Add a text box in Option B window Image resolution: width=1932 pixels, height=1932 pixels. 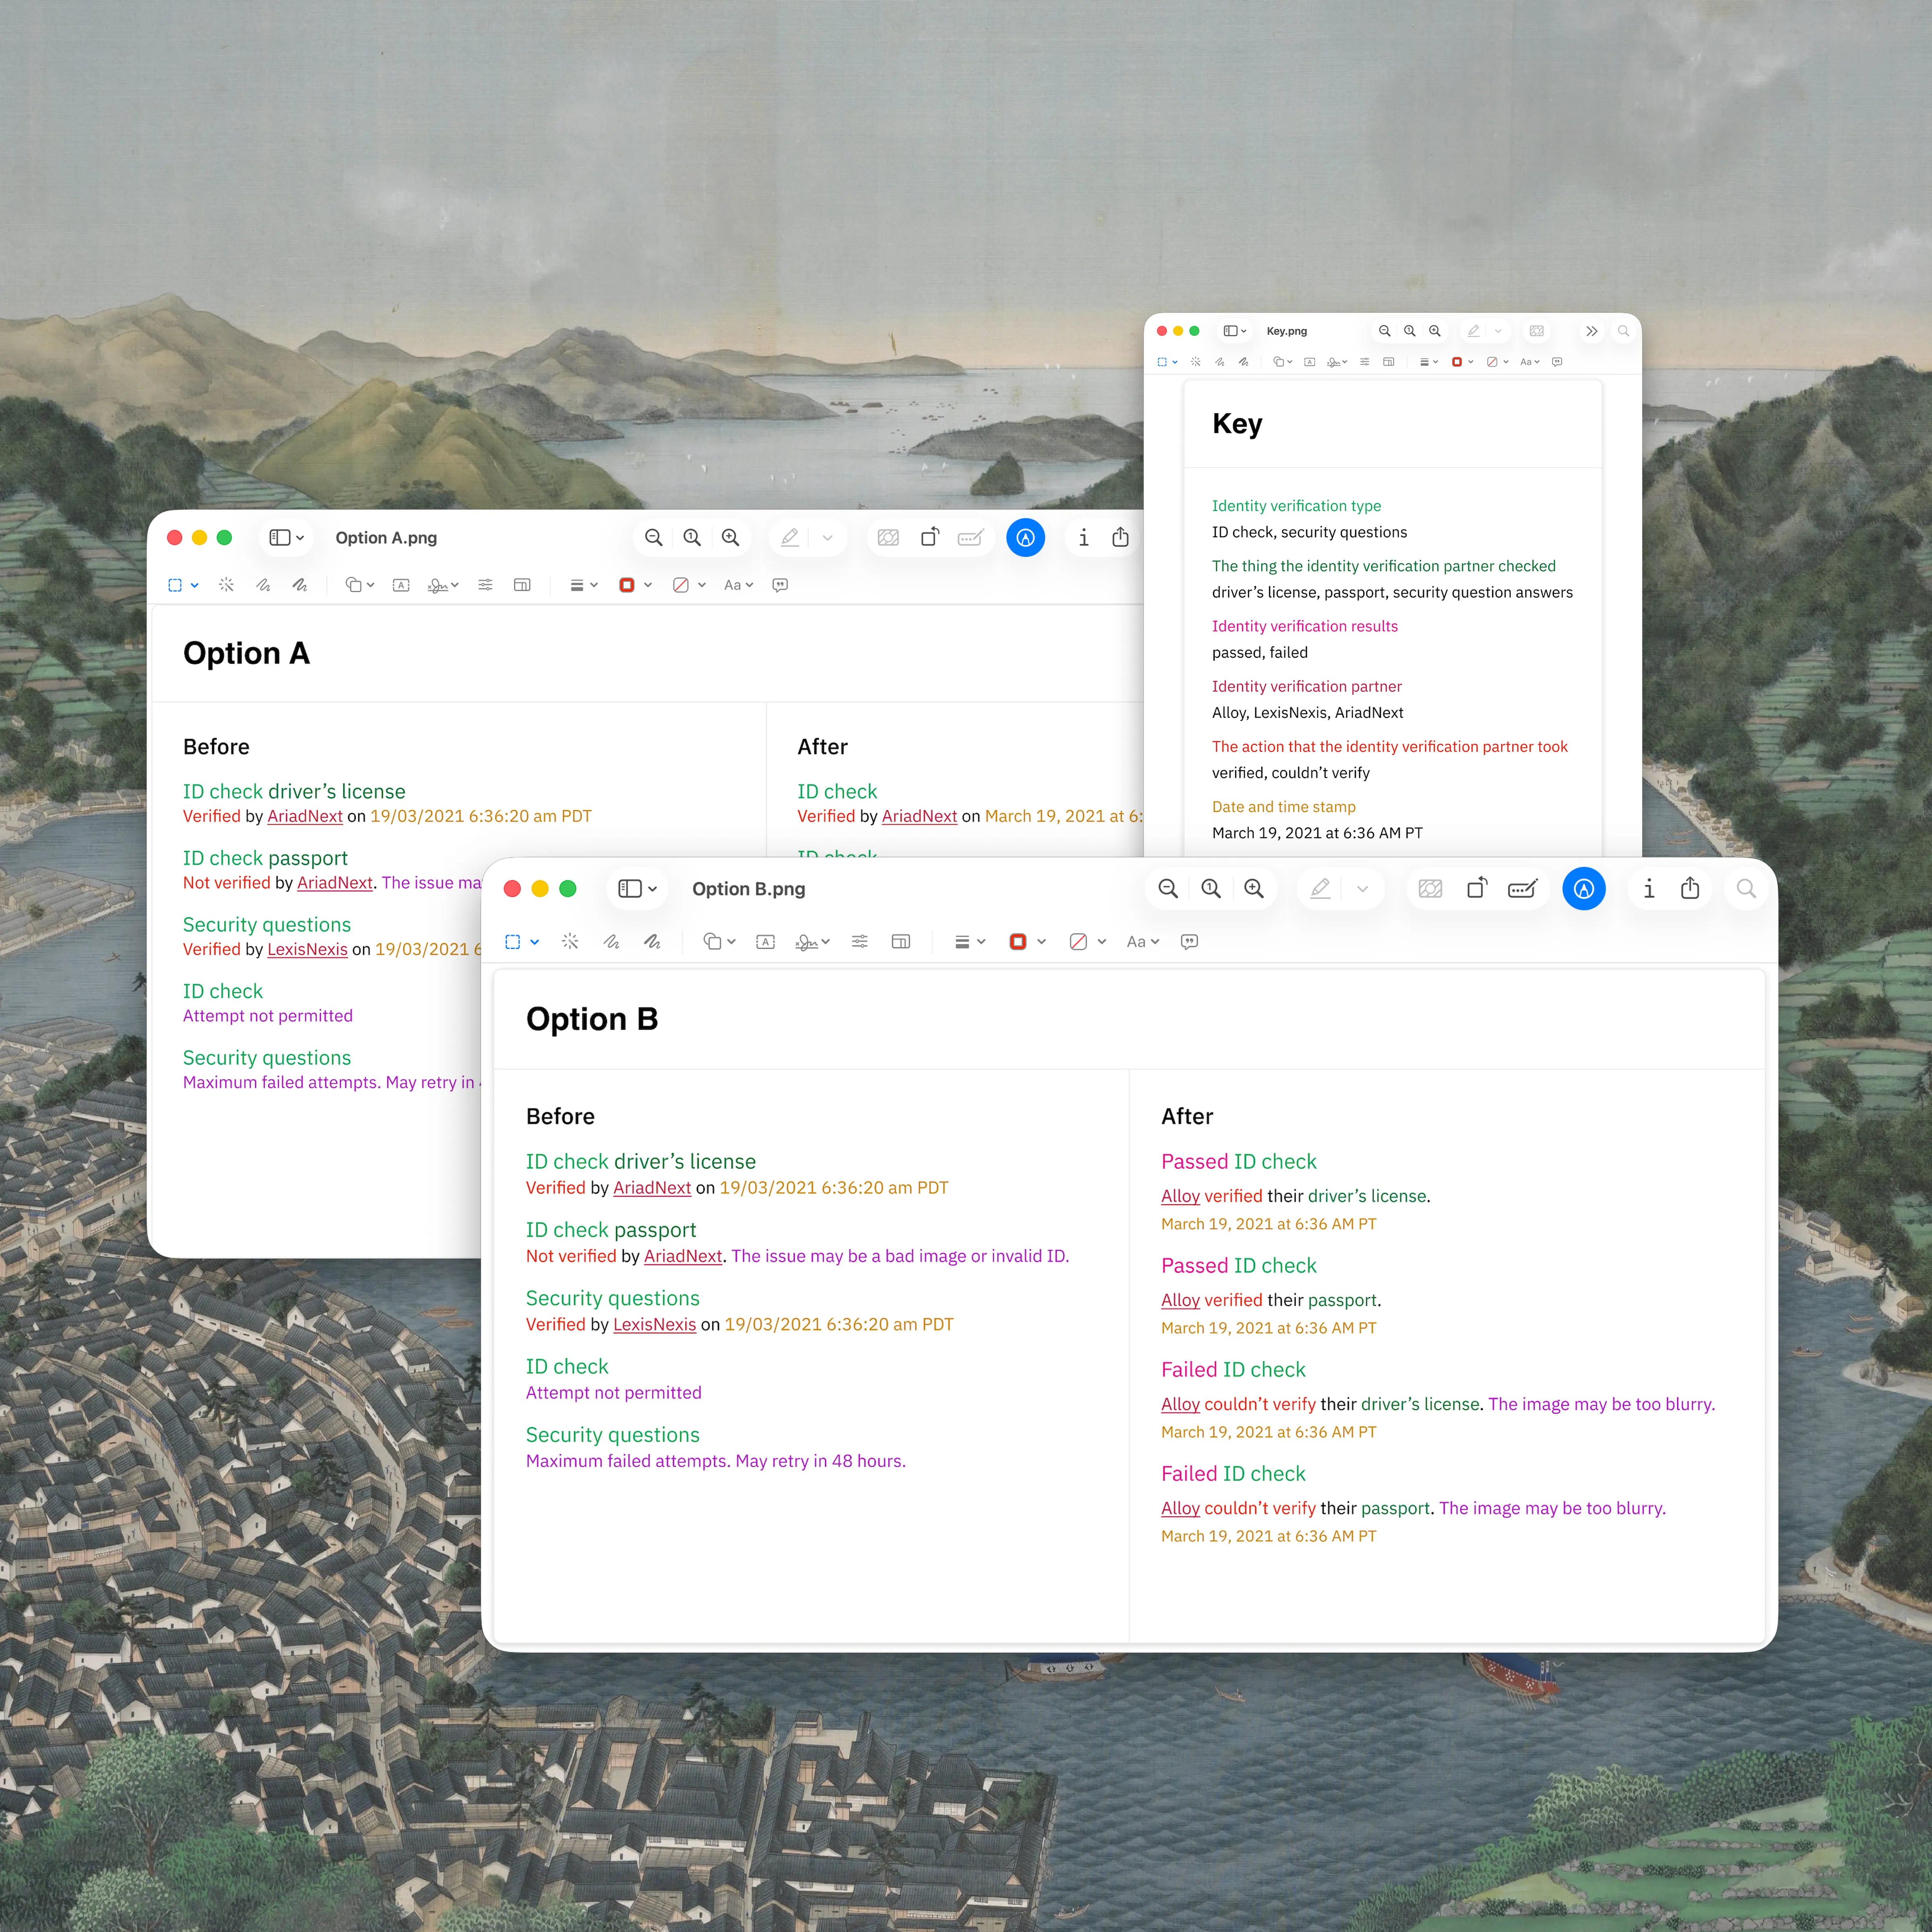pos(765,942)
